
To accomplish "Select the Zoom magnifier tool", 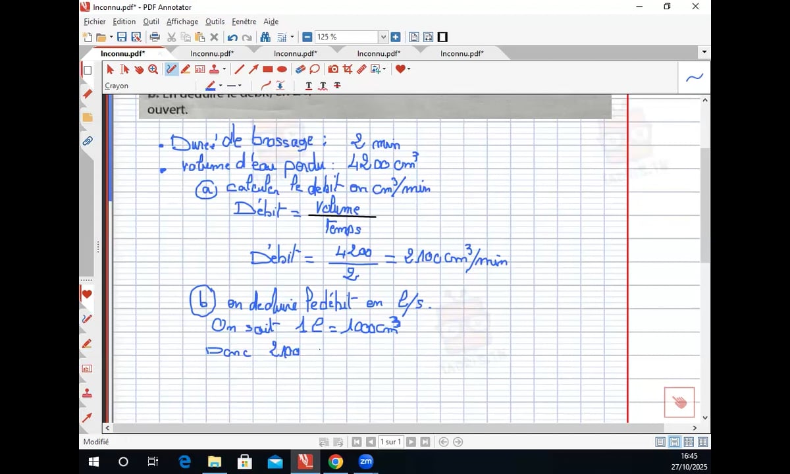I will tap(153, 68).
